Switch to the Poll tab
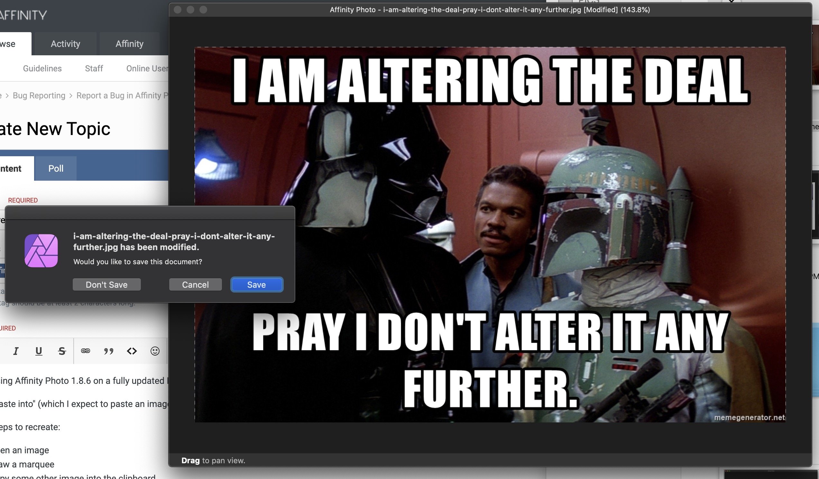The width and height of the screenshot is (819, 479). tap(56, 168)
